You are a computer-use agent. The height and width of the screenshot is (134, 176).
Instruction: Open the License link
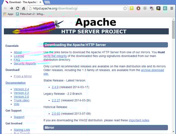(19, 56)
